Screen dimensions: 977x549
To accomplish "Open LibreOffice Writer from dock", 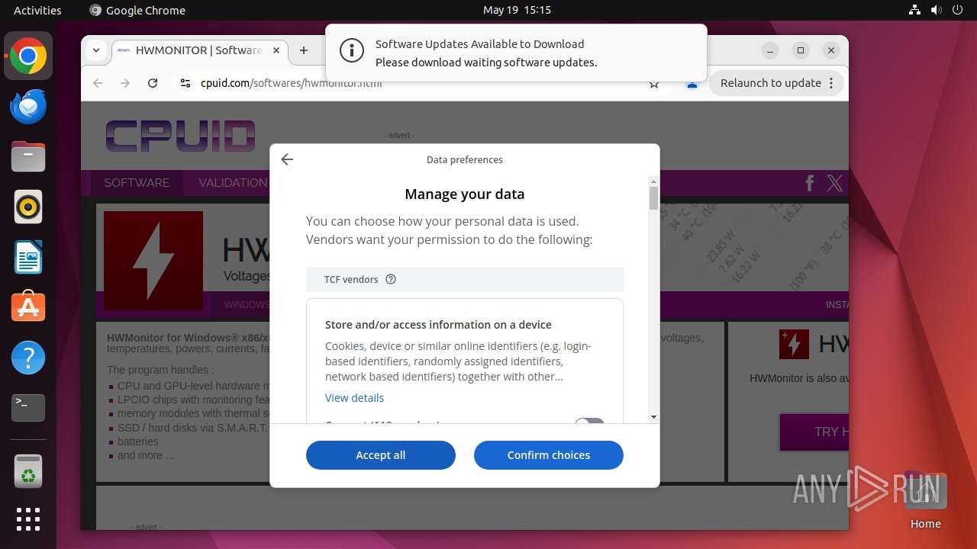I will tap(28, 258).
